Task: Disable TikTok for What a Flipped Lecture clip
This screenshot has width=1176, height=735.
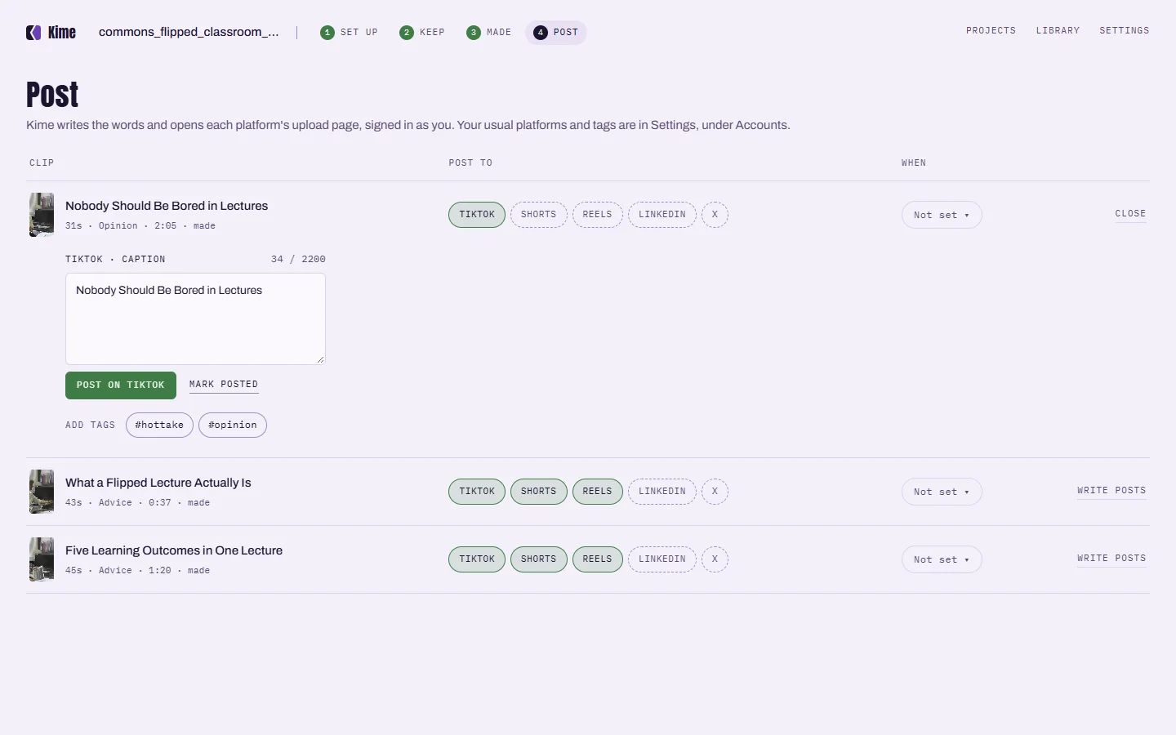Action: (x=477, y=492)
